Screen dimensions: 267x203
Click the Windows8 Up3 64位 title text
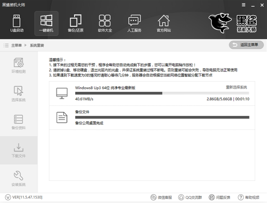coord(105,88)
